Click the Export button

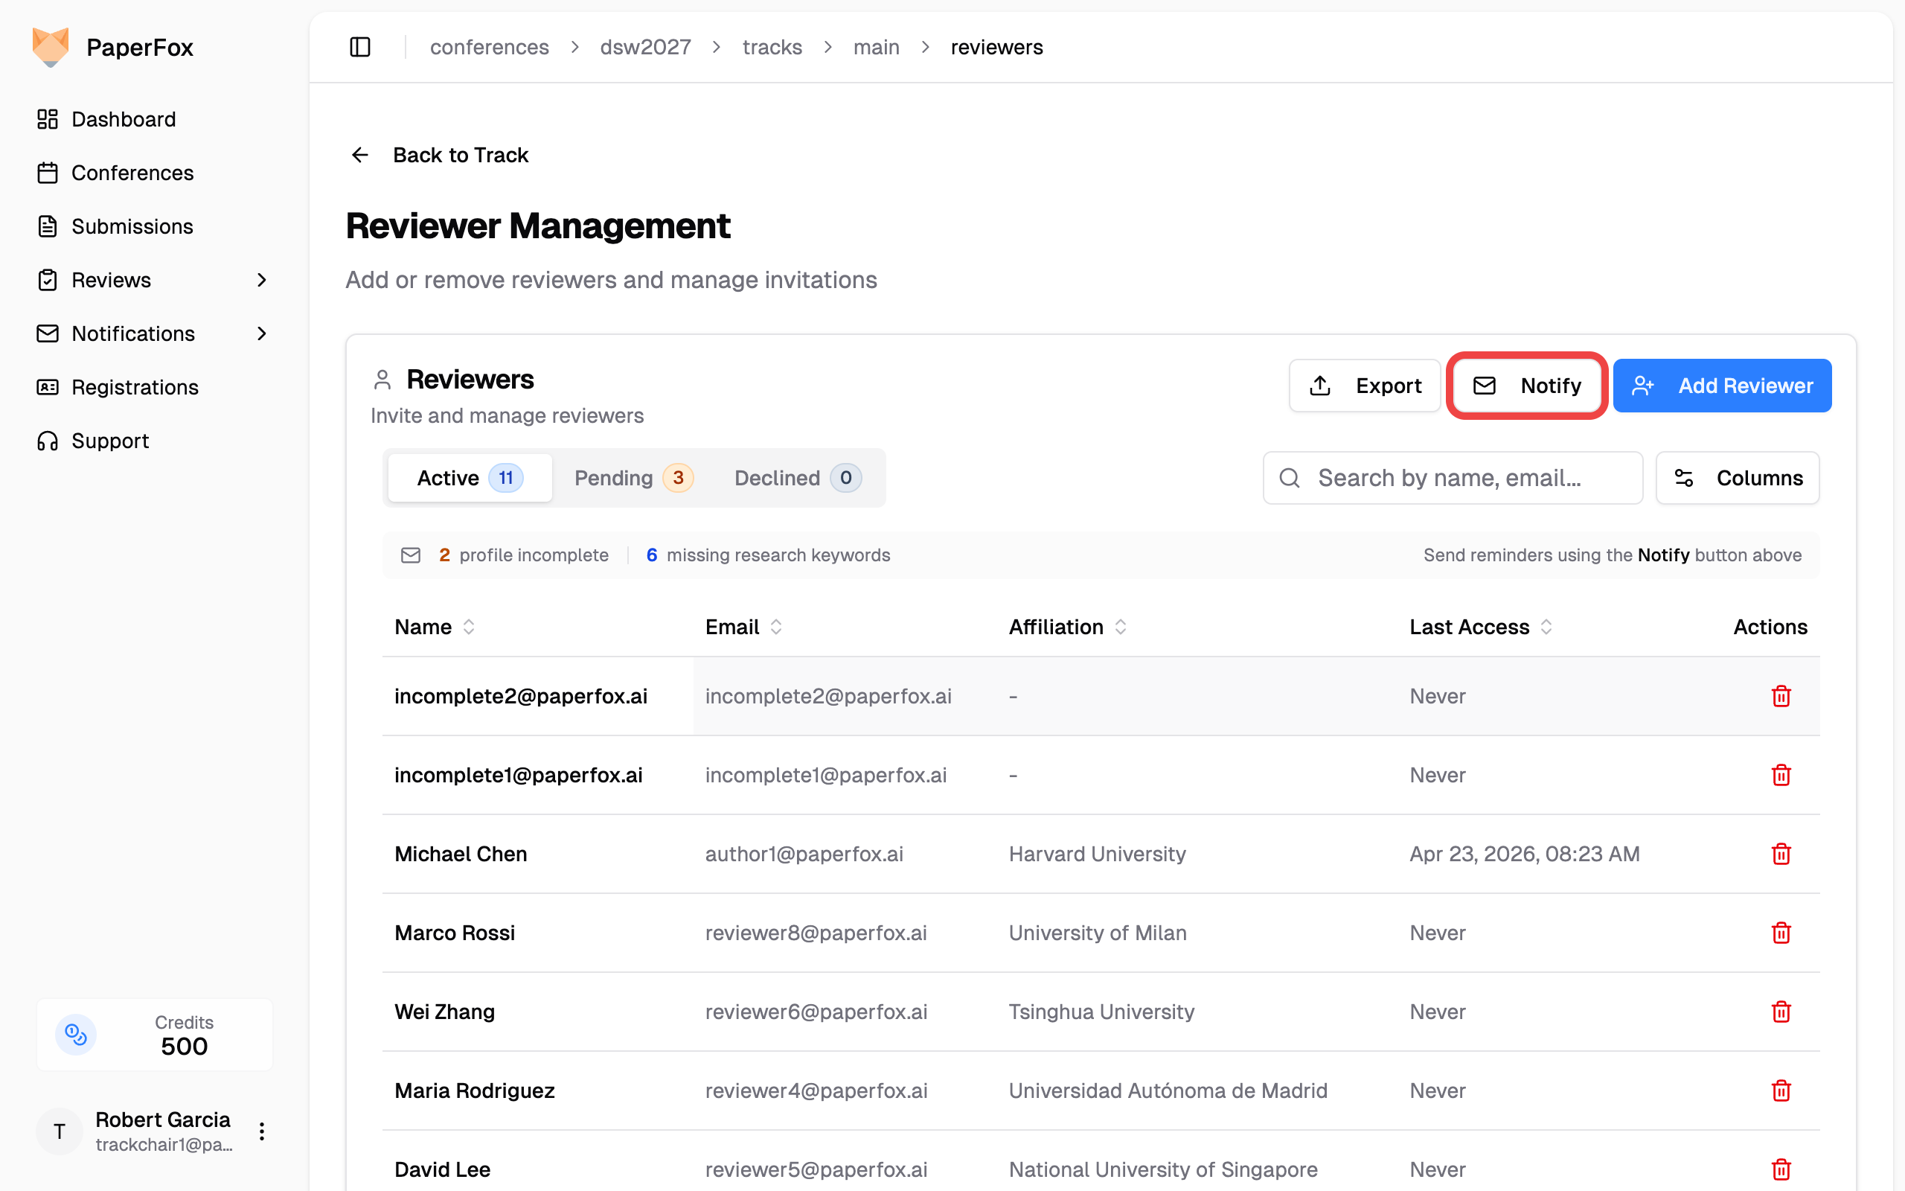point(1364,386)
